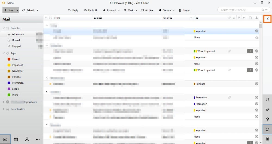Viewport: 272px width, 144px height.
Task: Open the Forward dropdown arrow
Action: tap(119, 10)
